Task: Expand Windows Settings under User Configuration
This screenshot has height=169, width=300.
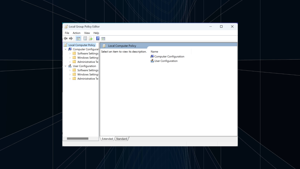Action: pos(70,74)
